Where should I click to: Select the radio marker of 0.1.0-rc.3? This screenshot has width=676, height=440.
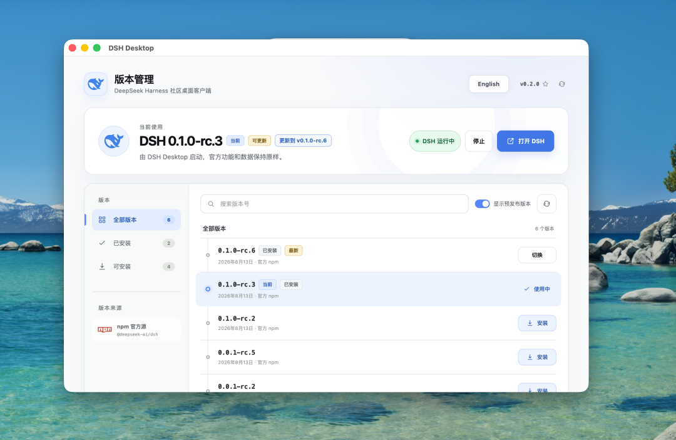pyautogui.click(x=208, y=289)
